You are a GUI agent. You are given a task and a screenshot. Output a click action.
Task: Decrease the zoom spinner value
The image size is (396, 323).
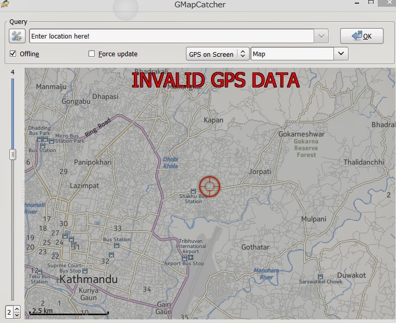click(17, 315)
